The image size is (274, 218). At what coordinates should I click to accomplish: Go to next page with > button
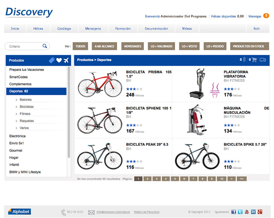click(x=232, y=179)
